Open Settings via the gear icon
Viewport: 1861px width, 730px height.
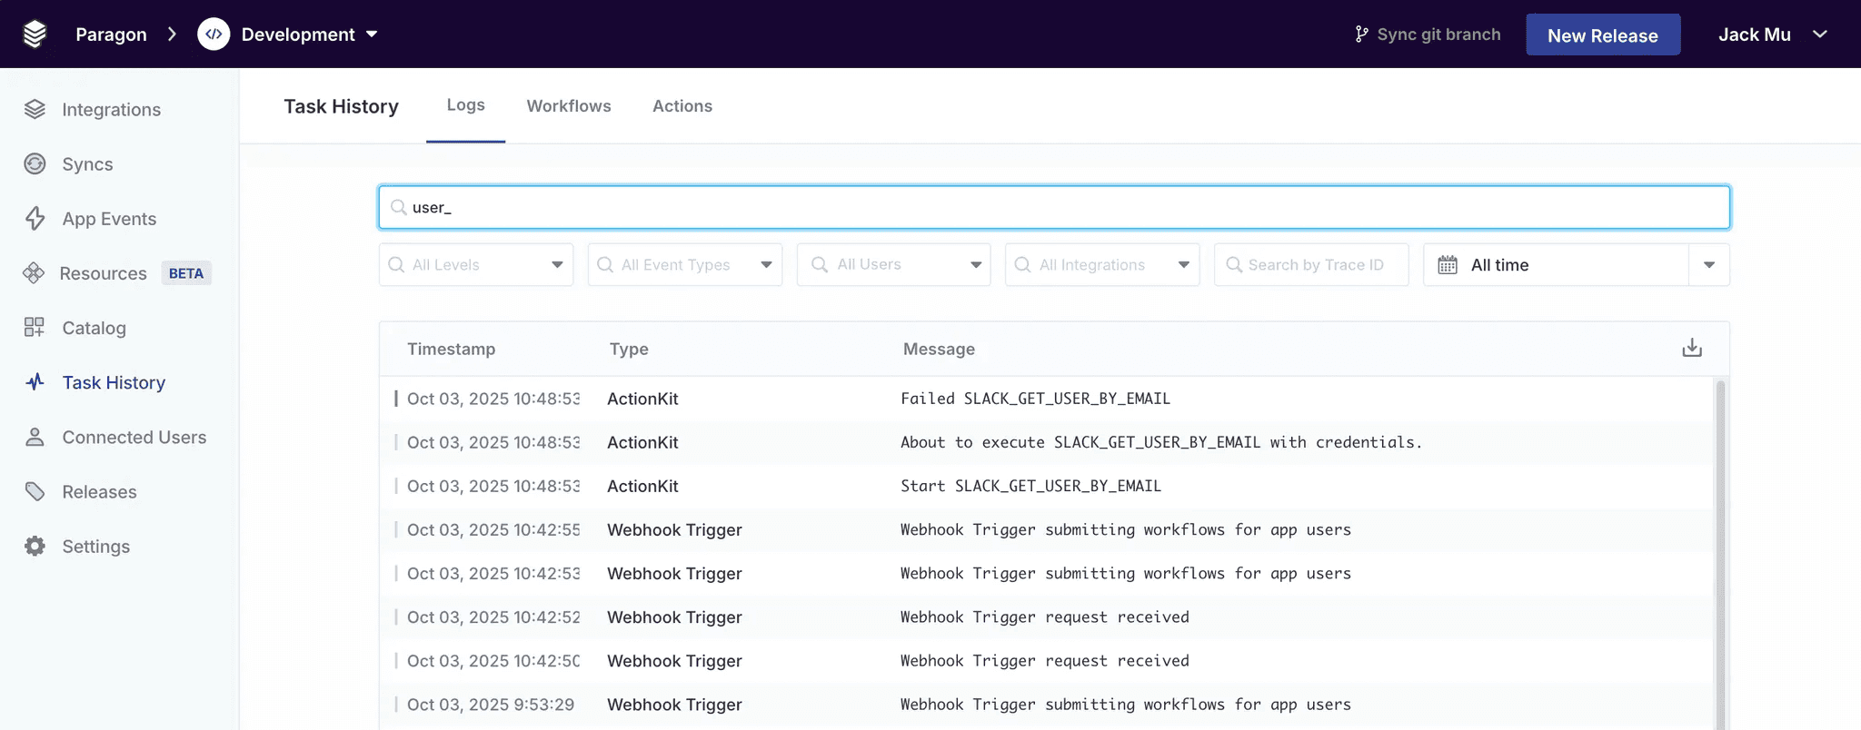(35, 547)
